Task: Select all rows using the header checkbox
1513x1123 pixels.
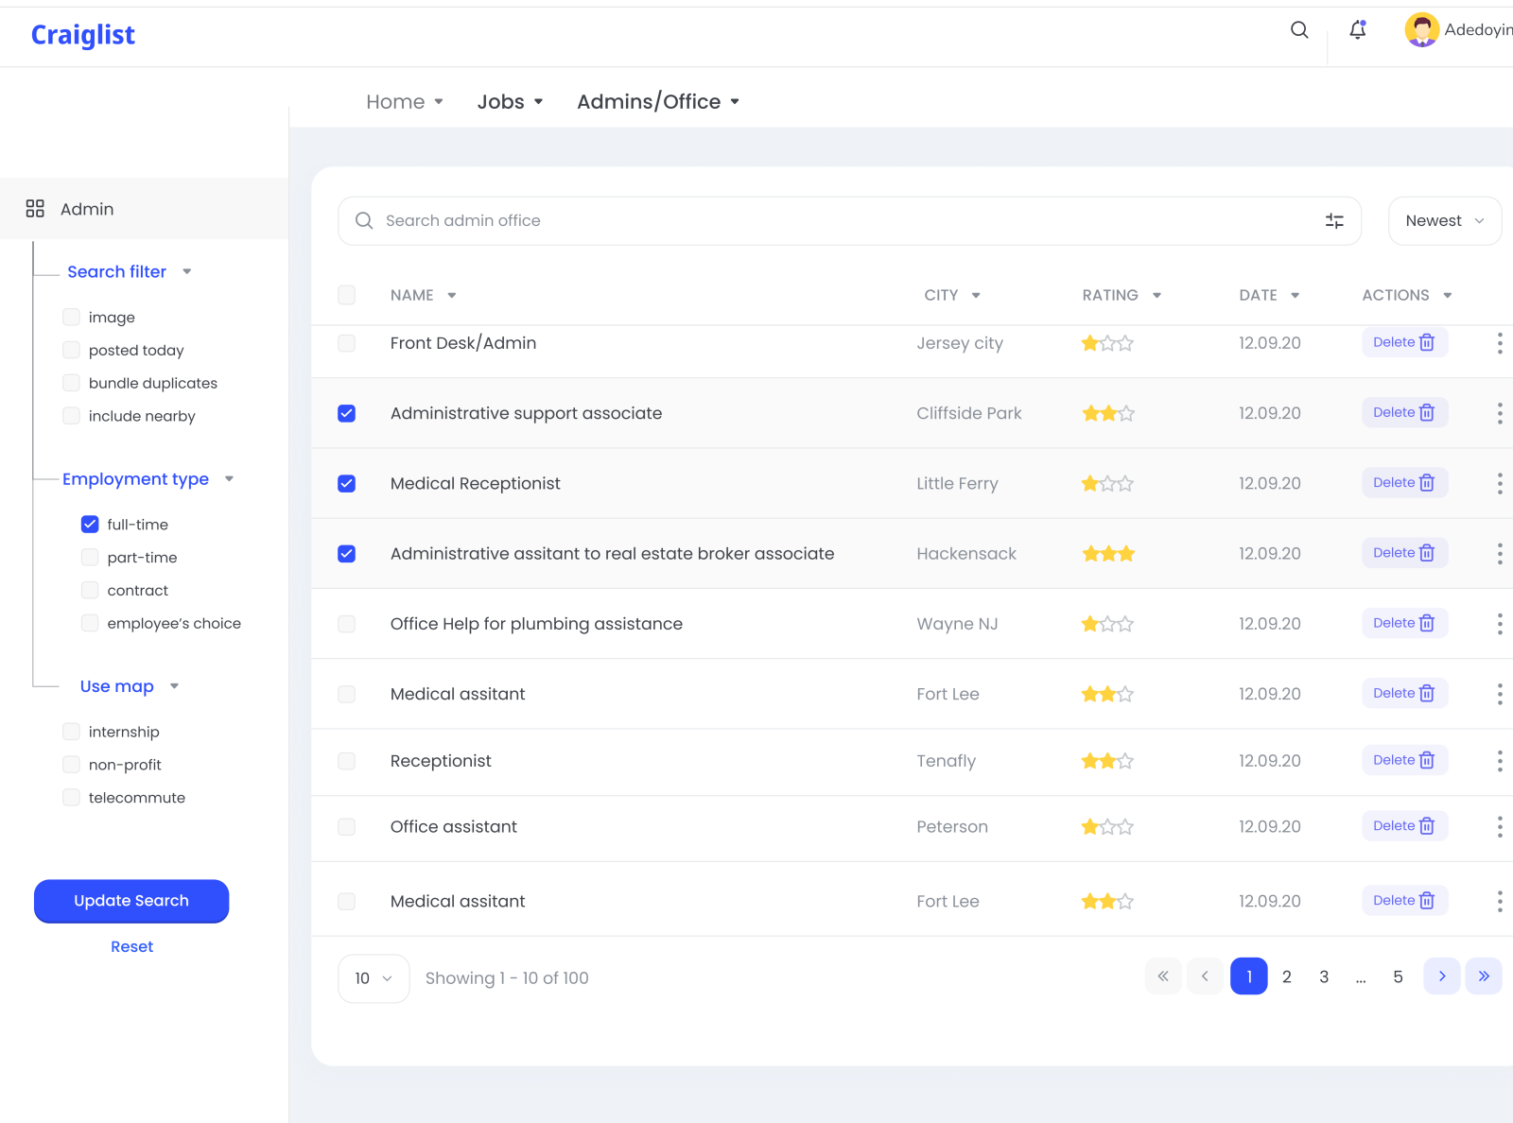Action: point(346,295)
